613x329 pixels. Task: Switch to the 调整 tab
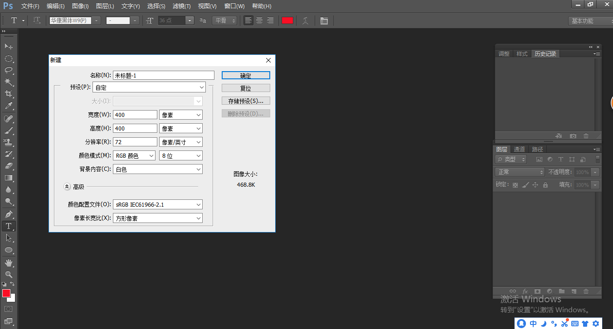tap(504, 54)
